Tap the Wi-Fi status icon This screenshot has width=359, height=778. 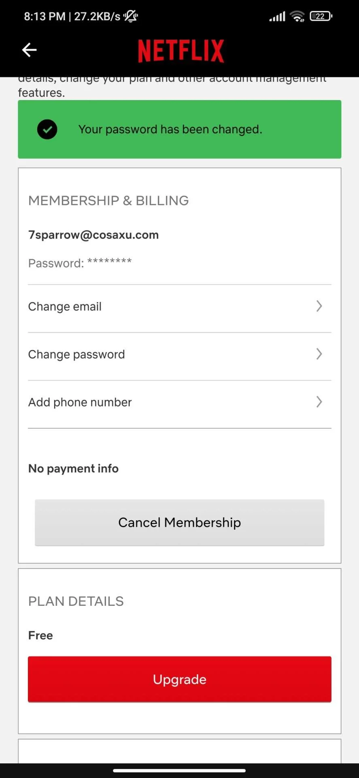click(x=297, y=16)
